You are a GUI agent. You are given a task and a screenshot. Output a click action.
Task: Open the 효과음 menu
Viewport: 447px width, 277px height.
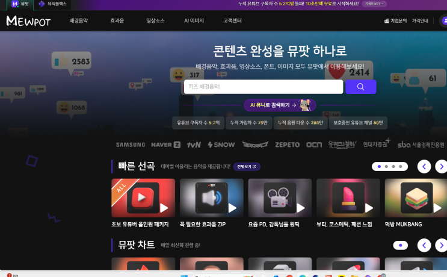click(x=117, y=20)
